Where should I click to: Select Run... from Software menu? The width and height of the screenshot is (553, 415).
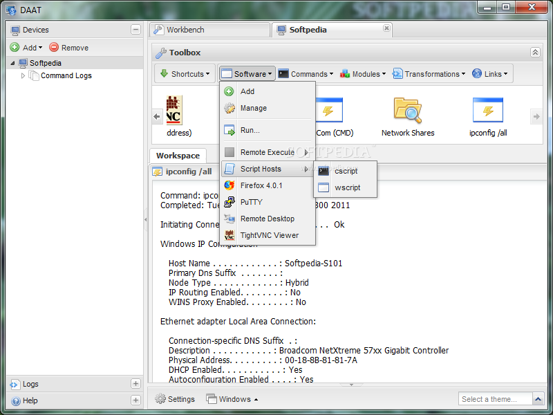click(268, 130)
